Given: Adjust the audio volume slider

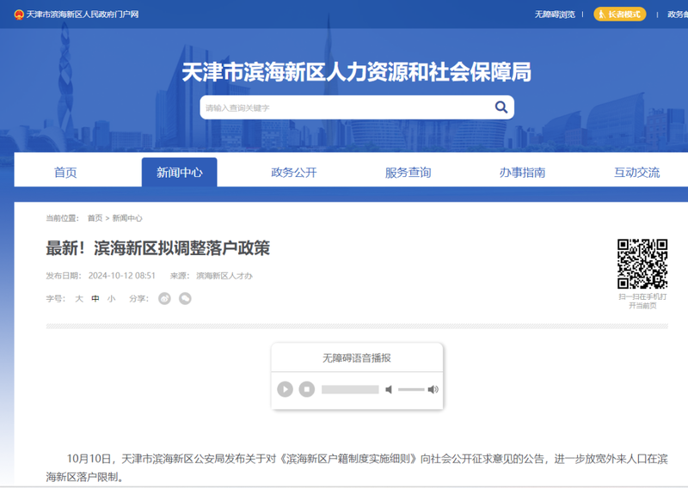Looking at the screenshot, I should click(x=411, y=389).
